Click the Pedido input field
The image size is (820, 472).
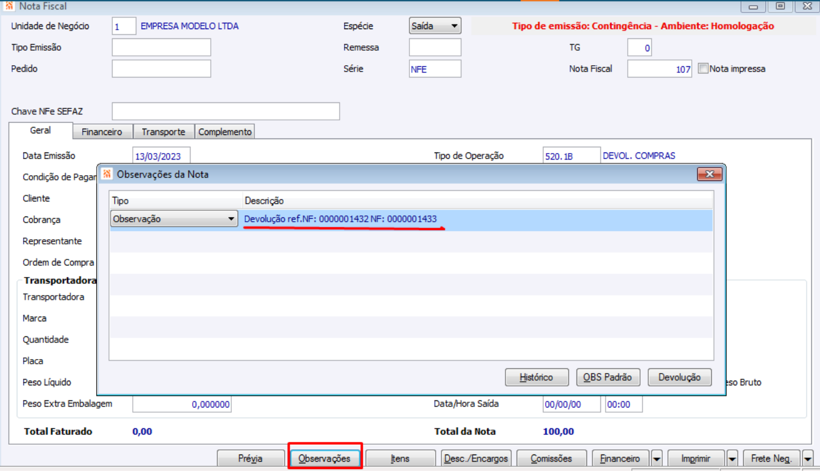(161, 69)
